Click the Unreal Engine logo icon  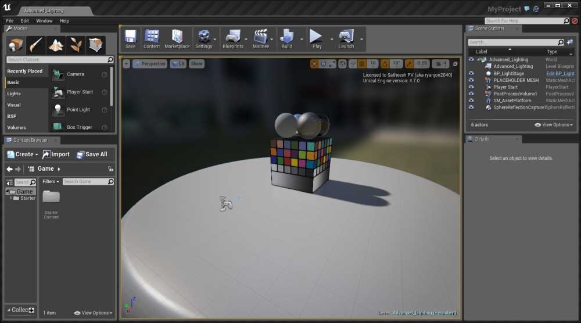click(x=7, y=7)
